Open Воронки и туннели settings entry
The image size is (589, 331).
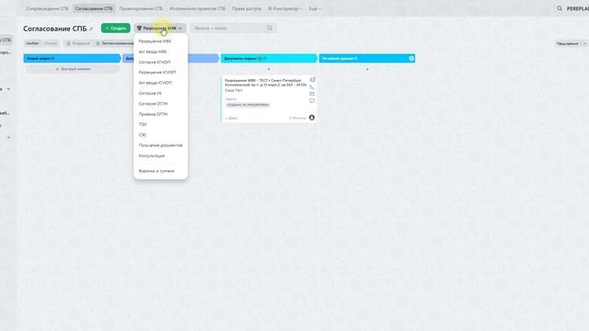coord(156,171)
